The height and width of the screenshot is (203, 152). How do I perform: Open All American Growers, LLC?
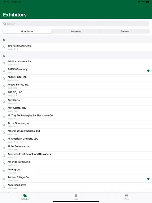pyautogui.click(x=76, y=140)
